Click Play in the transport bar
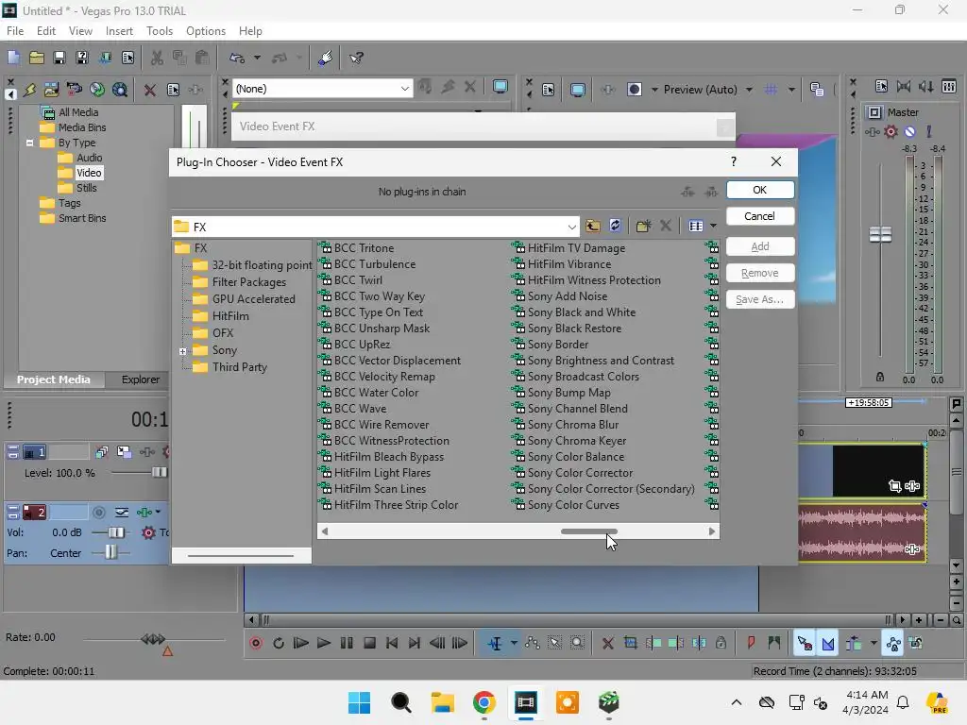 pyautogui.click(x=324, y=643)
